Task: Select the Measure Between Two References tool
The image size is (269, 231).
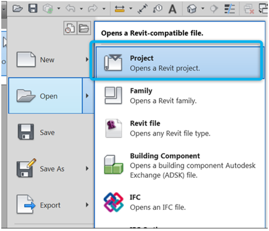Action: click(x=119, y=9)
